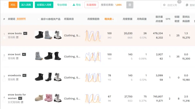
Task: Select checkbox for snow boot row
Action: [4, 59]
